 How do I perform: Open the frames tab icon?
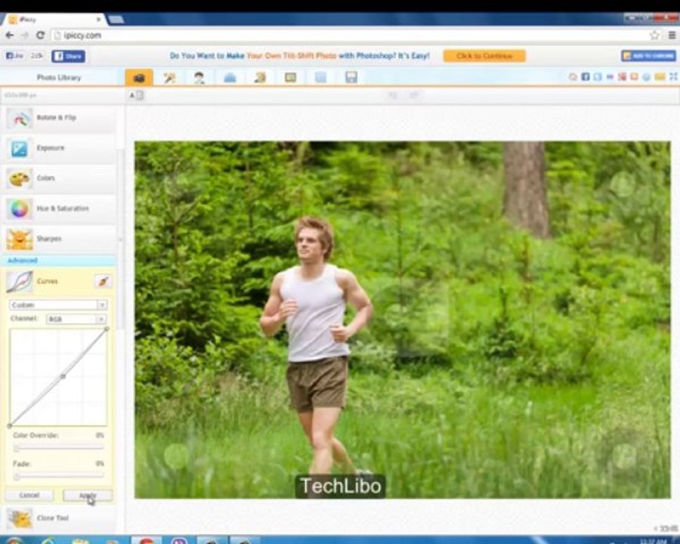click(x=290, y=78)
